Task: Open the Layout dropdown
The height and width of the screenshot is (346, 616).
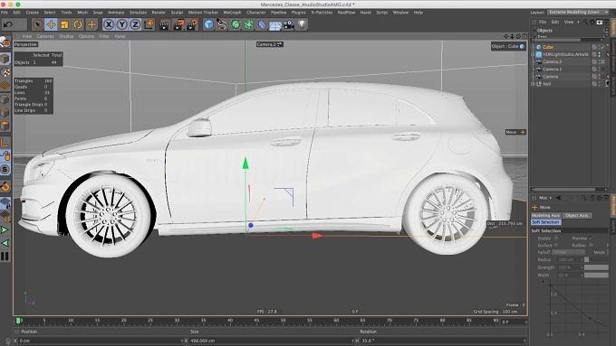Action: (578, 12)
